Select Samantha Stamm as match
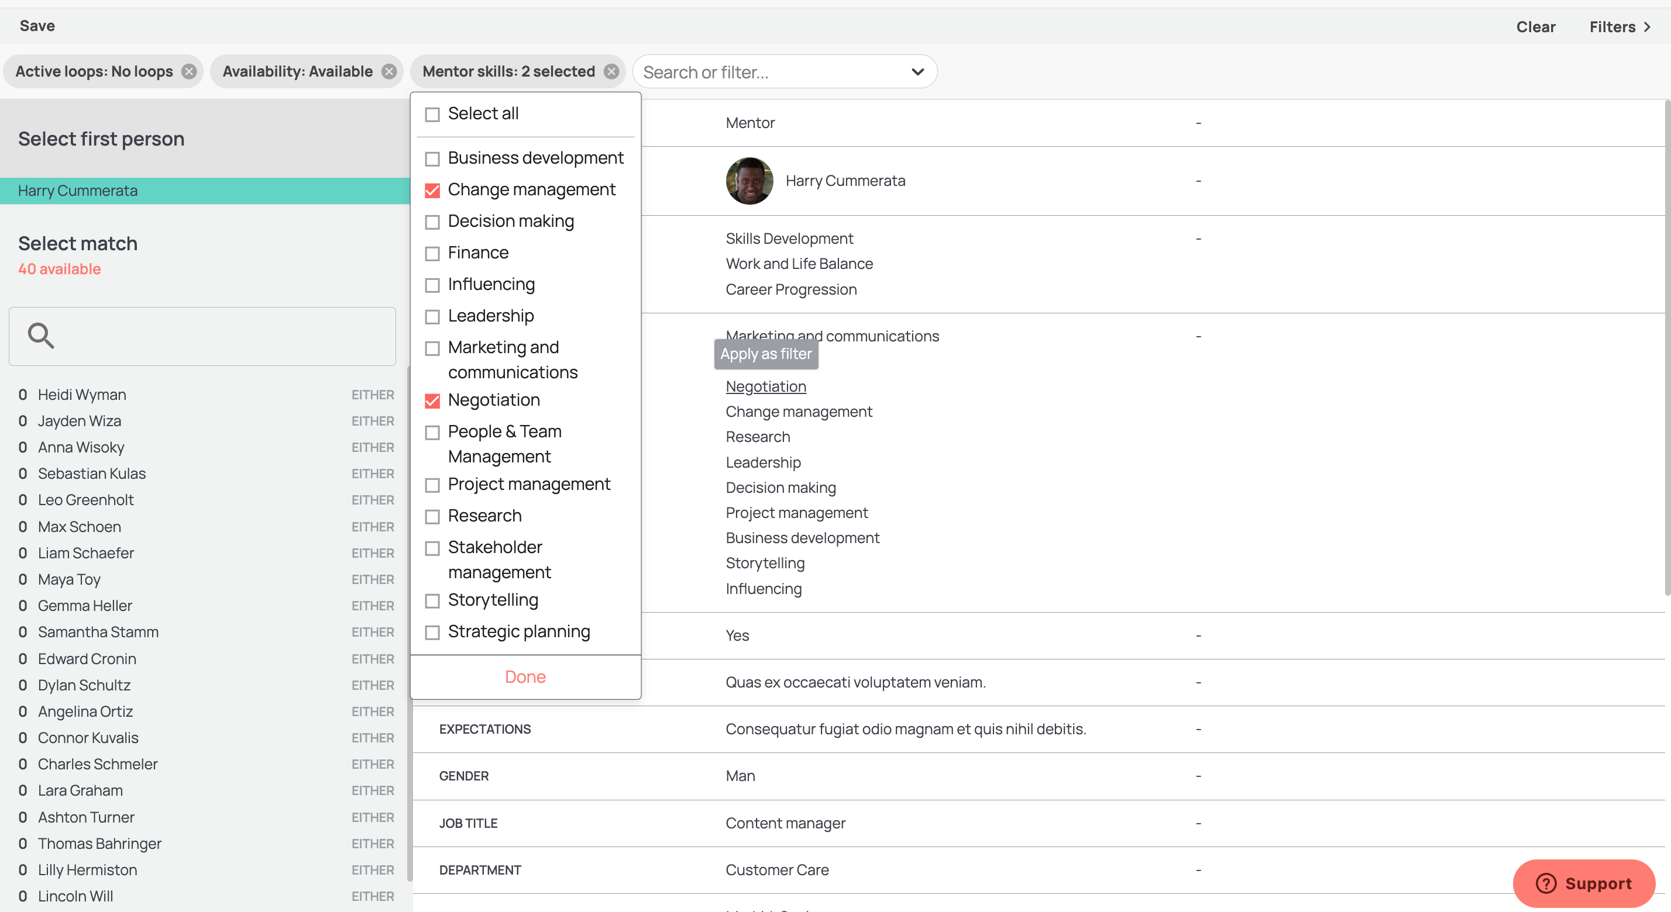Image resolution: width=1671 pixels, height=912 pixels. tap(205, 633)
